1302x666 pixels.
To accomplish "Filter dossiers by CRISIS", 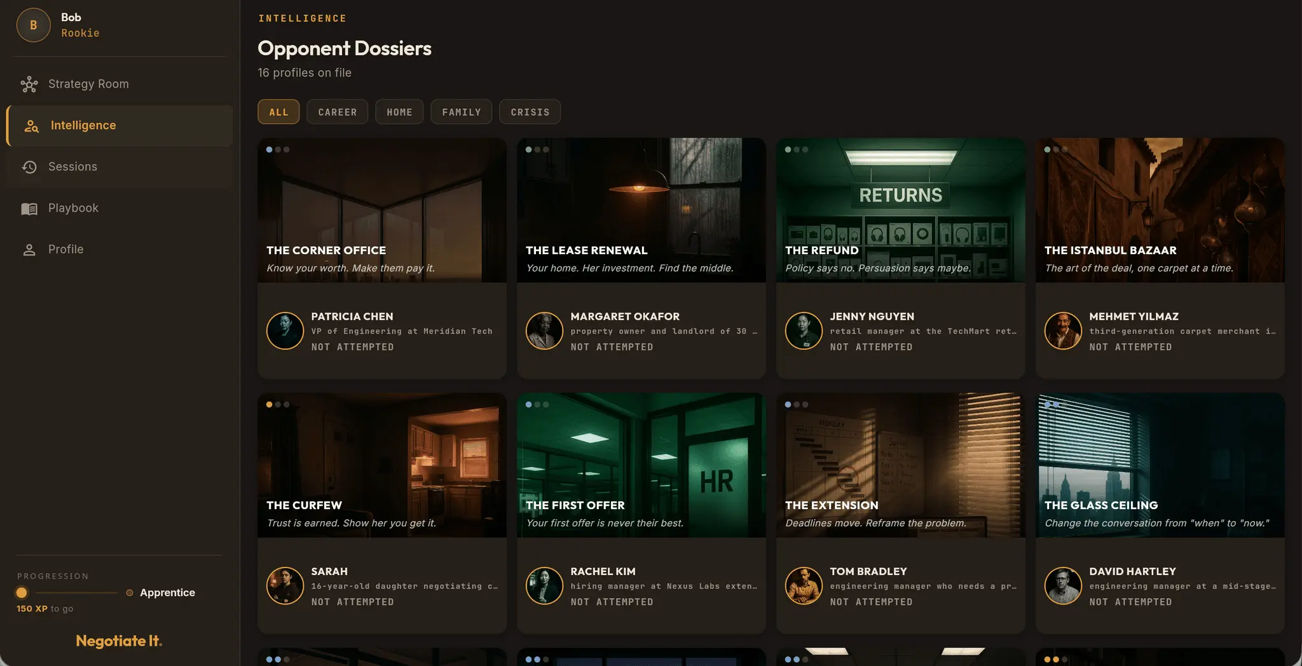I will click(x=530, y=112).
